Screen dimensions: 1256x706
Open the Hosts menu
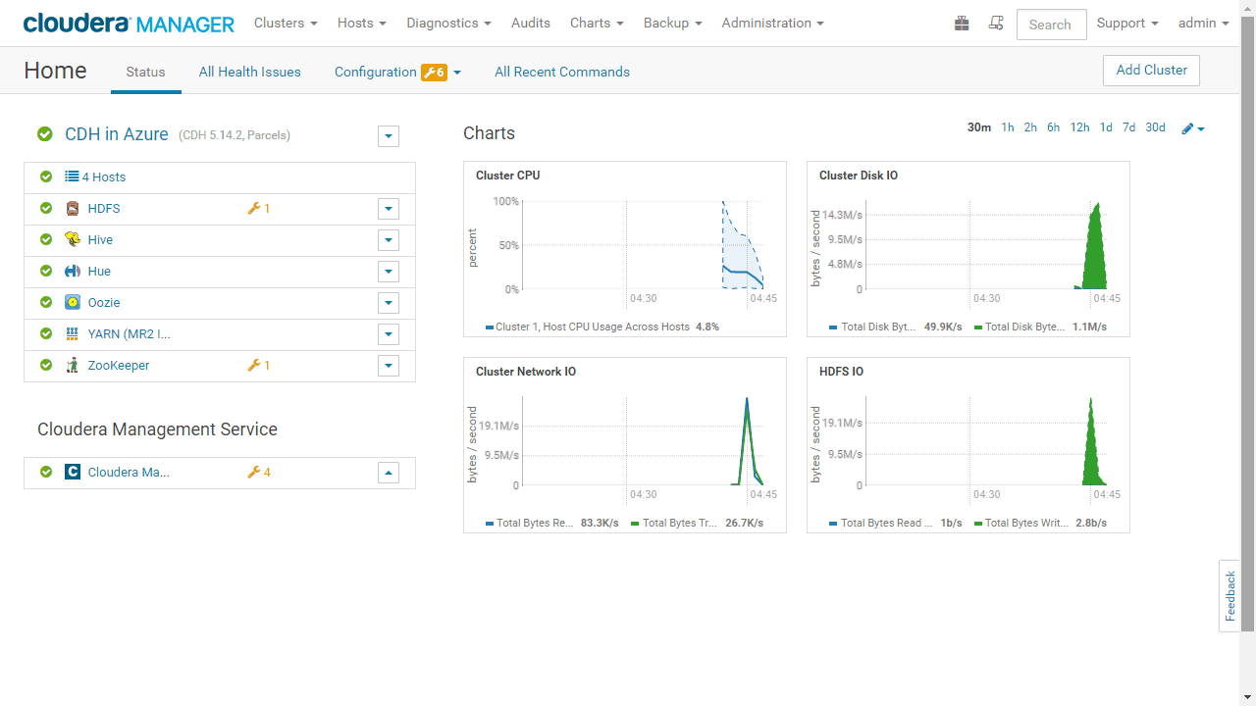point(362,23)
